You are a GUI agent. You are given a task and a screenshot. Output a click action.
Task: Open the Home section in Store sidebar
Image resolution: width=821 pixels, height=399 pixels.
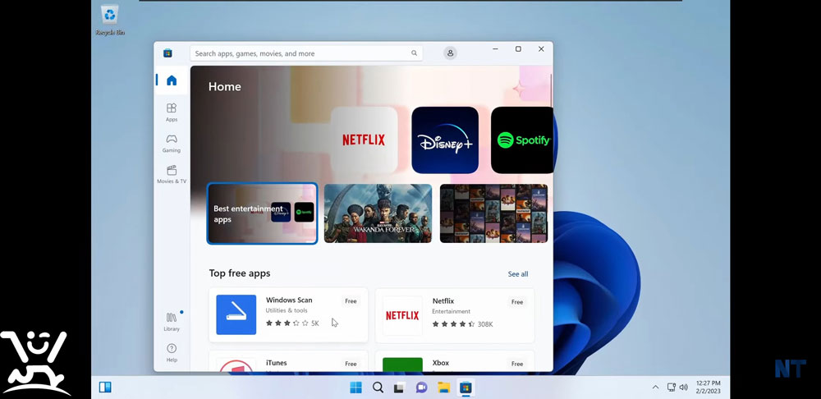pyautogui.click(x=172, y=80)
